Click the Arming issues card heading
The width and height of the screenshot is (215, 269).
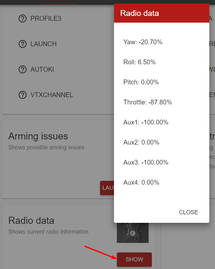click(x=38, y=136)
